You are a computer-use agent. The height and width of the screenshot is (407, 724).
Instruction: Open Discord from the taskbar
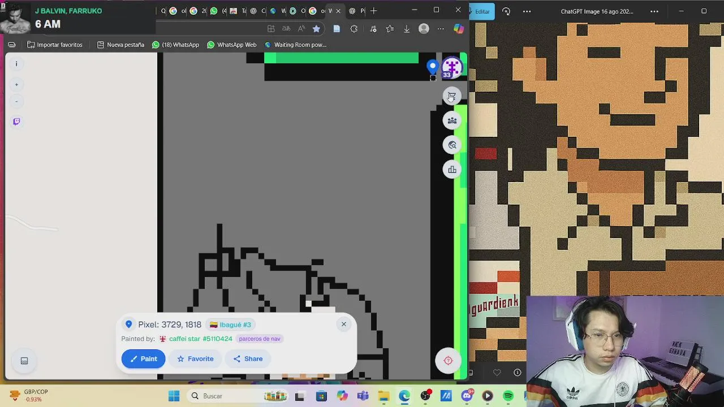coord(467,396)
